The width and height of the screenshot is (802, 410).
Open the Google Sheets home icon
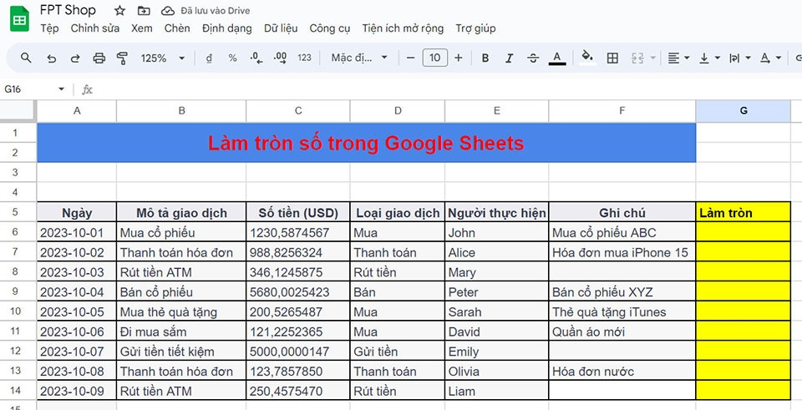click(x=19, y=19)
